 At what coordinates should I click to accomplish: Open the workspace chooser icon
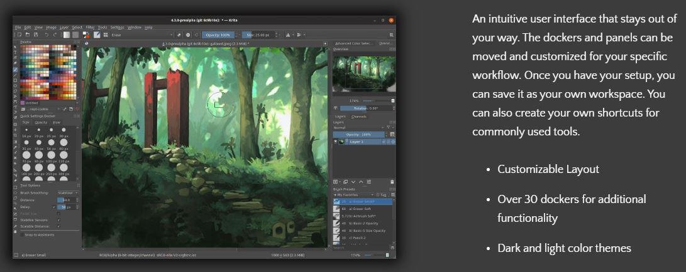coord(391,35)
